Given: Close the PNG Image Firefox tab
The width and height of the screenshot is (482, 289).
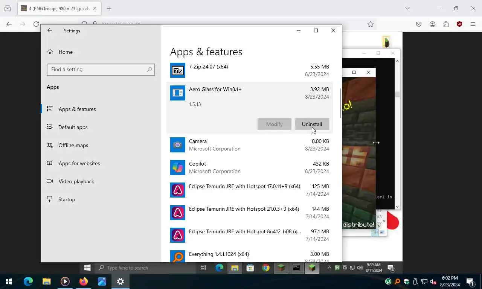Looking at the screenshot, I should click(95, 8).
